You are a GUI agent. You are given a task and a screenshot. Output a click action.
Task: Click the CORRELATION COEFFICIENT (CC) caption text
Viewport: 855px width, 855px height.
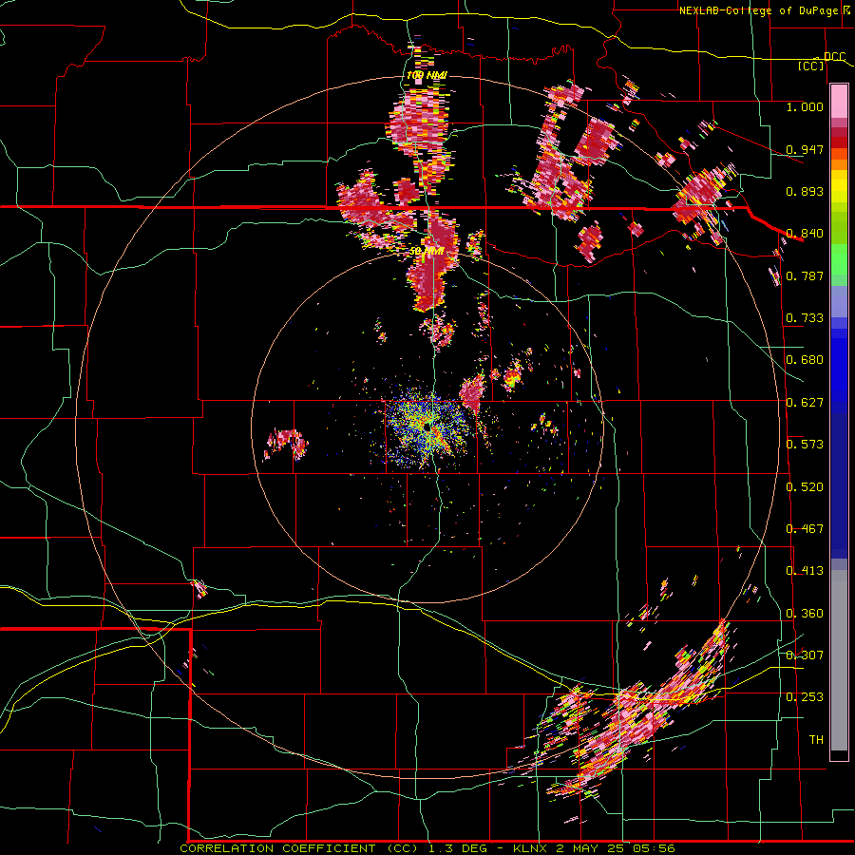pos(299,848)
